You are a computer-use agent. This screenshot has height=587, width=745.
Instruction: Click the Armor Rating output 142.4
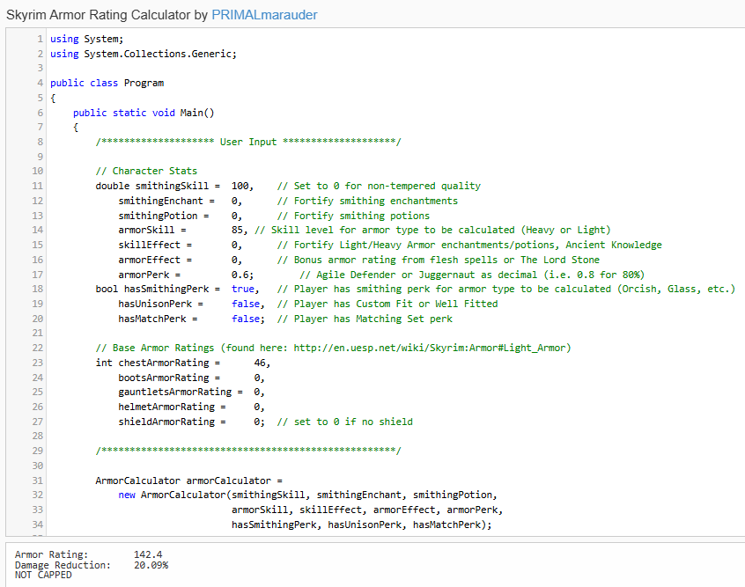(148, 554)
